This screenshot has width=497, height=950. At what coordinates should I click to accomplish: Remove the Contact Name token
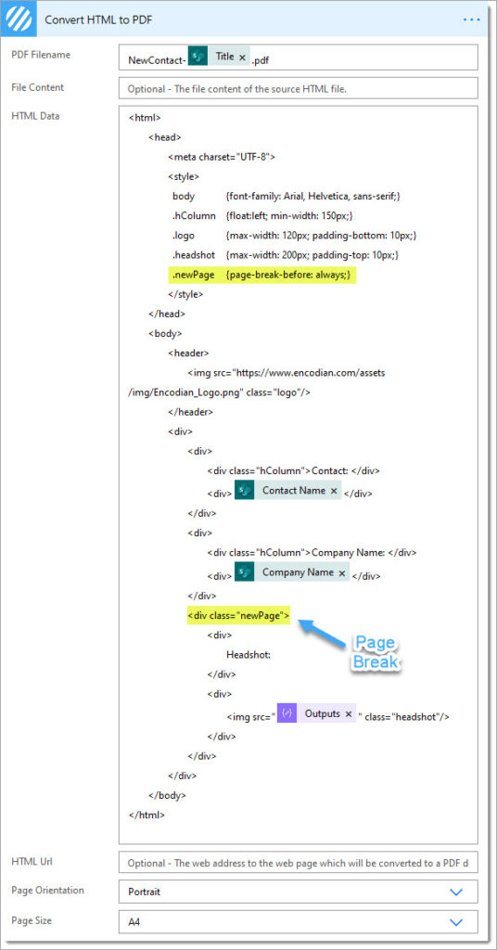click(x=334, y=491)
